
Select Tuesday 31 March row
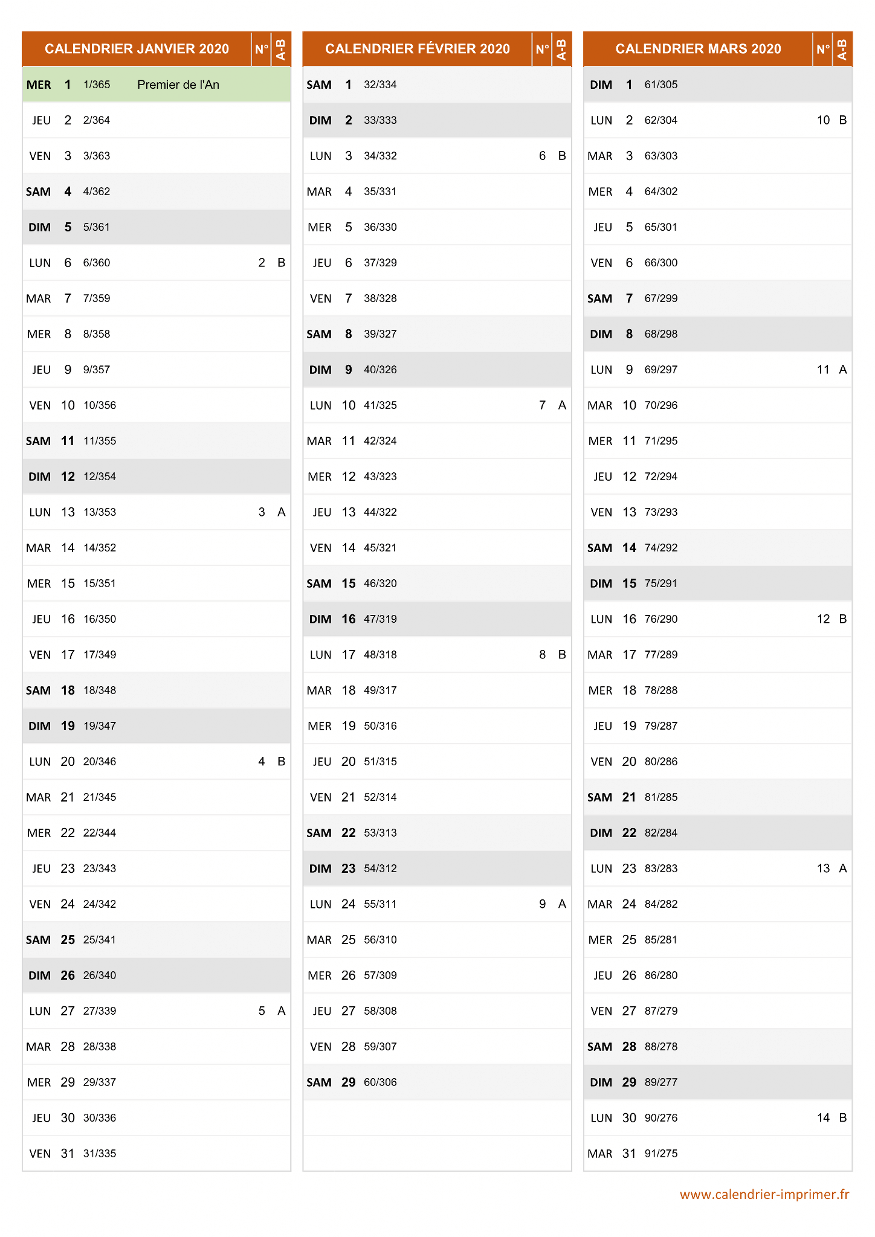click(x=718, y=1154)
